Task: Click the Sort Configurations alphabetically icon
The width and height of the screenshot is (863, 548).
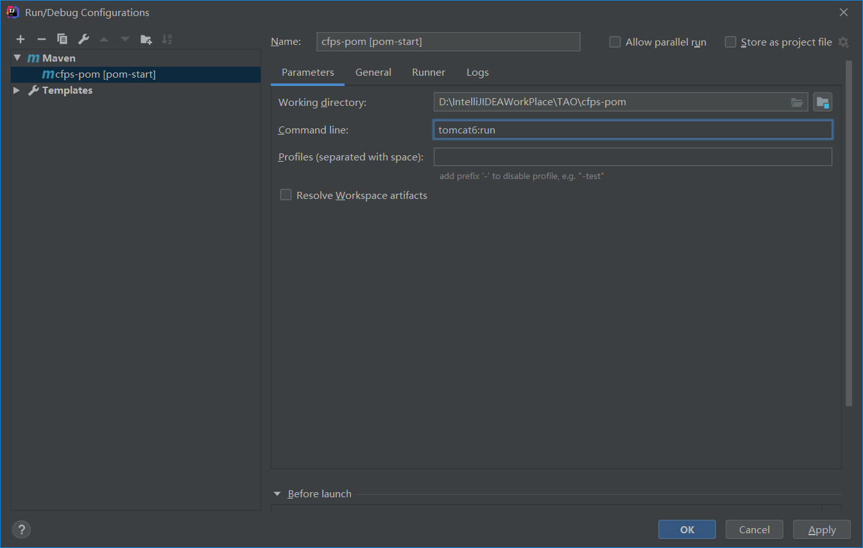Action: [x=167, y=39]
